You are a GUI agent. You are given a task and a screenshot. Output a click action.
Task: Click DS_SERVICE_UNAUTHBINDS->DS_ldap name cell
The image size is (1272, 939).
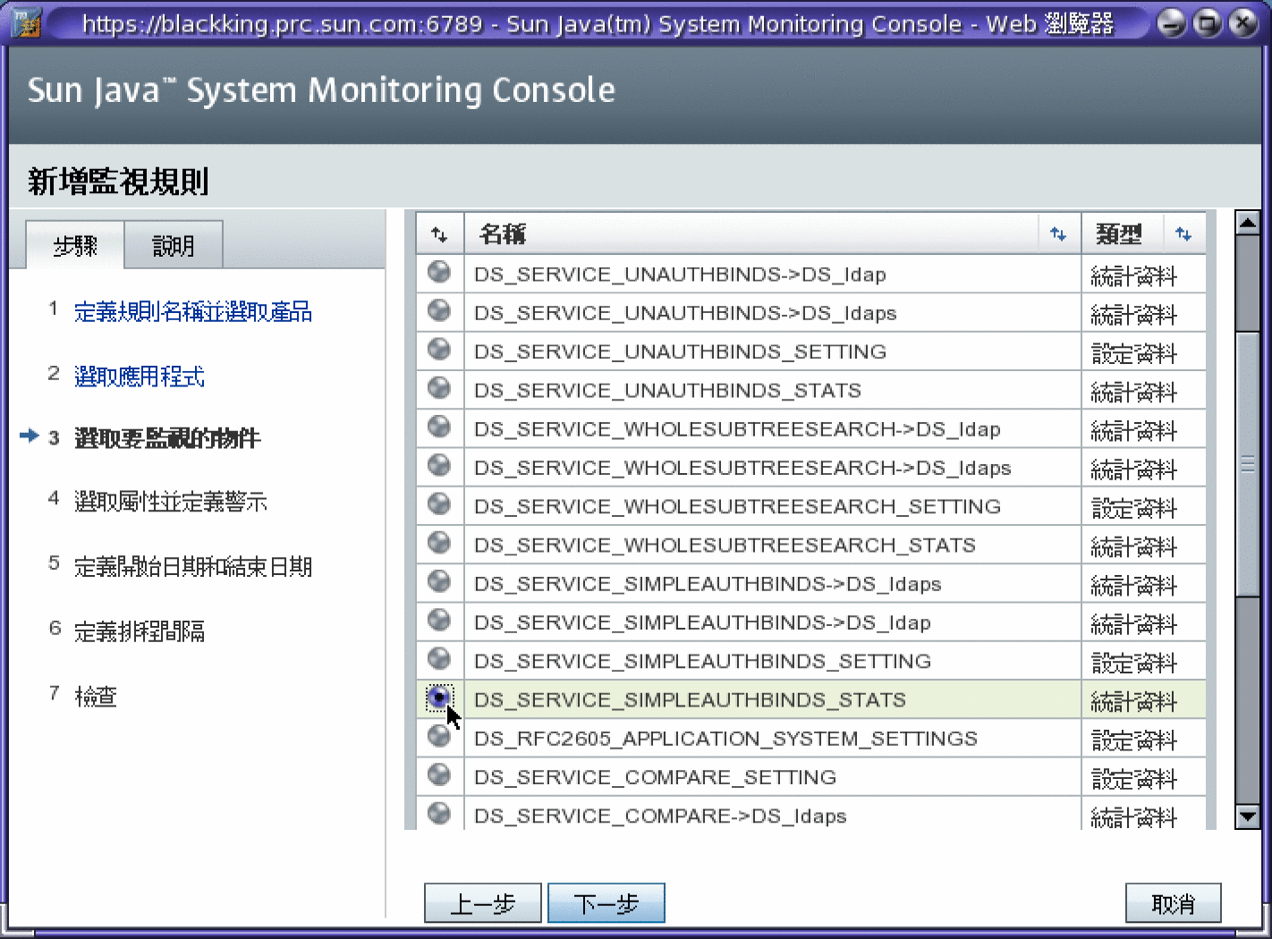click(x=773, y=274)
